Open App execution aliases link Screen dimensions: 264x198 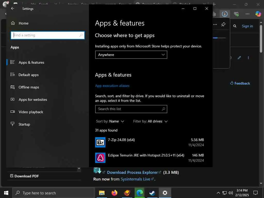click(112, 86)
